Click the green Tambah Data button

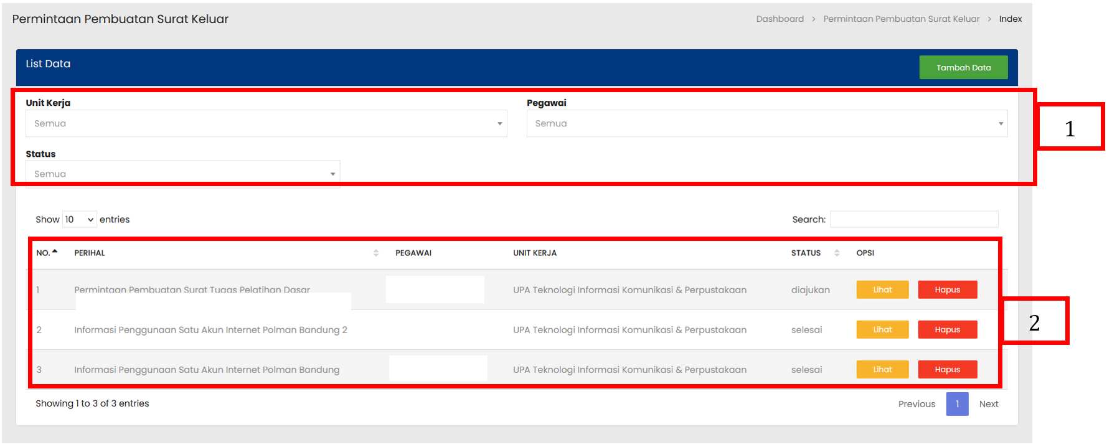click(963, 67)
